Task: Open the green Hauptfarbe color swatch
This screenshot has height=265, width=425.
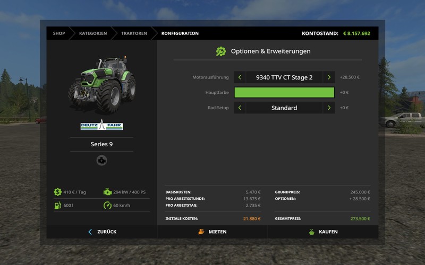Action: click(284, 93)
